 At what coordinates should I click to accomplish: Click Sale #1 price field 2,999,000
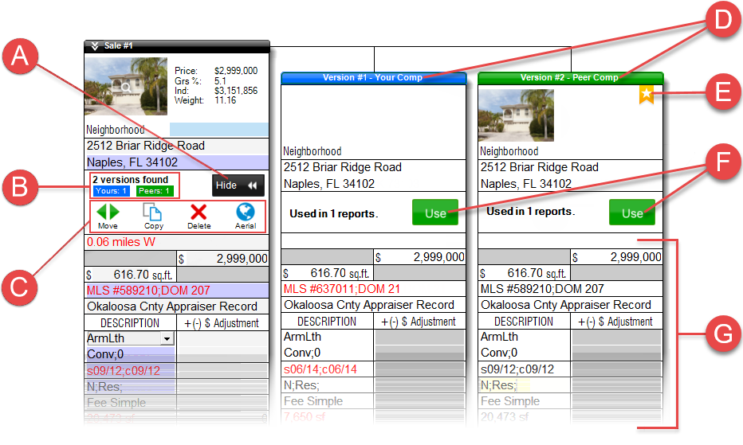point(222,259)
